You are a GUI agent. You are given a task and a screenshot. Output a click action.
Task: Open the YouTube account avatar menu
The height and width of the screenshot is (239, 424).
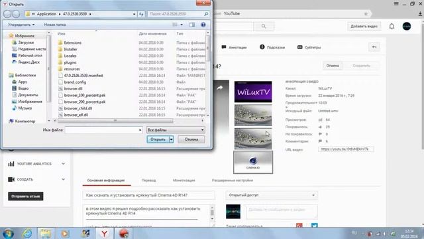click(407, 27)
